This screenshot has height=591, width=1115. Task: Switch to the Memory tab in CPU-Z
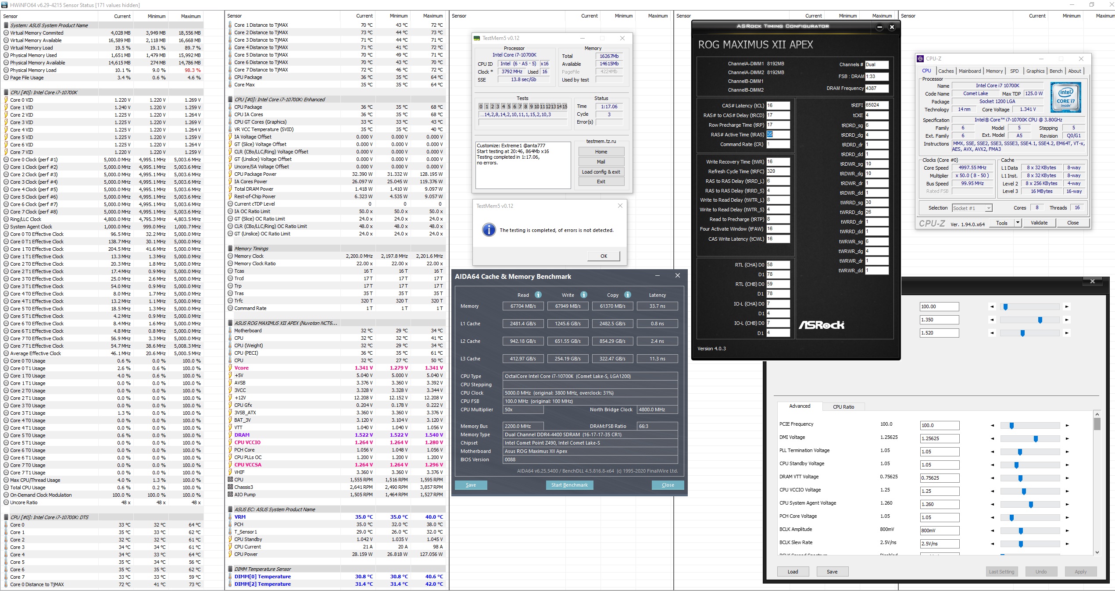994,71
